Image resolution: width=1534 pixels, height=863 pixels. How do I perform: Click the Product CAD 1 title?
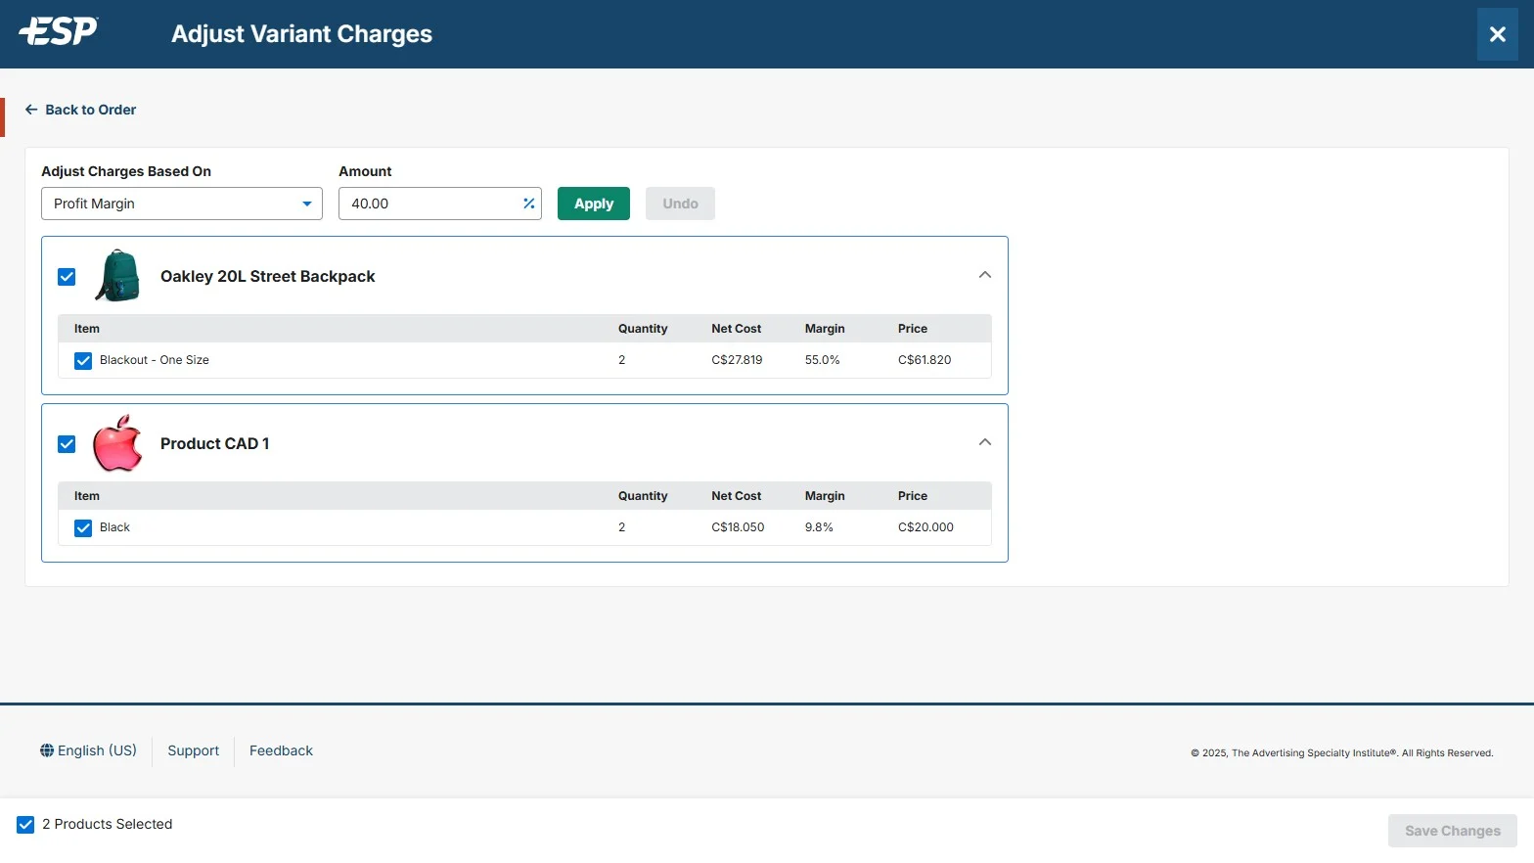tap(214, 444)
